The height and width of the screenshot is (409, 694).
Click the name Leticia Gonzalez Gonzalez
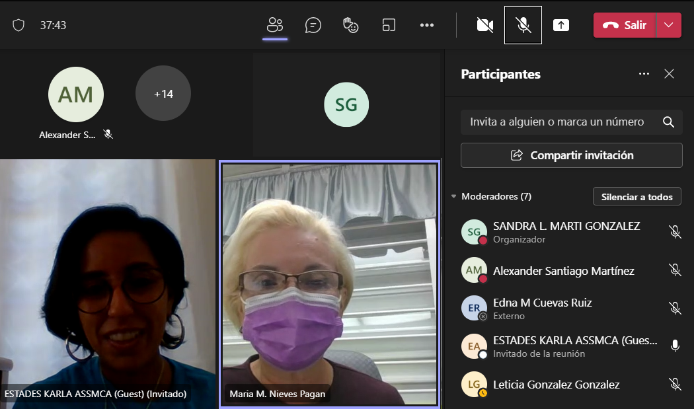(x=557, y=385)
